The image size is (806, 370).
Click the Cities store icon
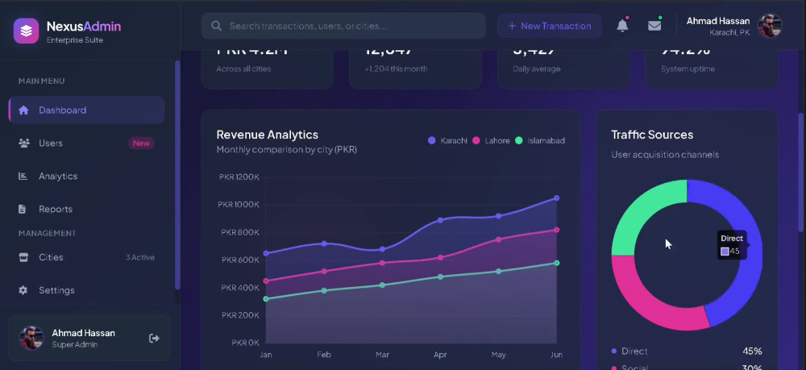click(23, 257)
